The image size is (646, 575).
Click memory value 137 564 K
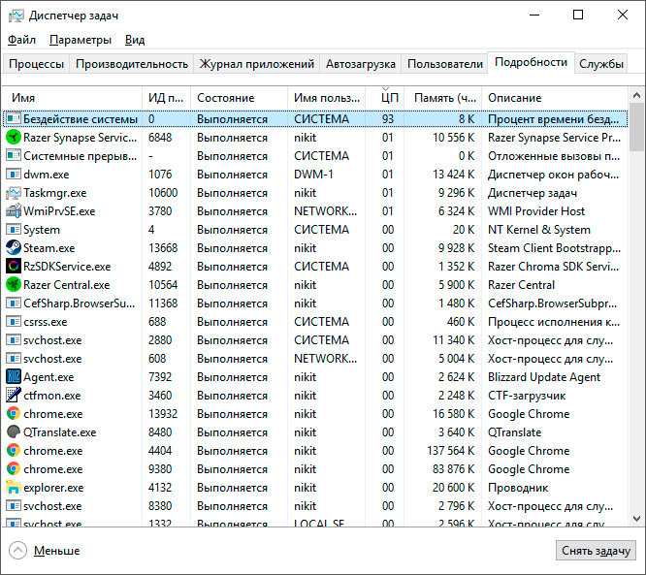tap(451, 451)
